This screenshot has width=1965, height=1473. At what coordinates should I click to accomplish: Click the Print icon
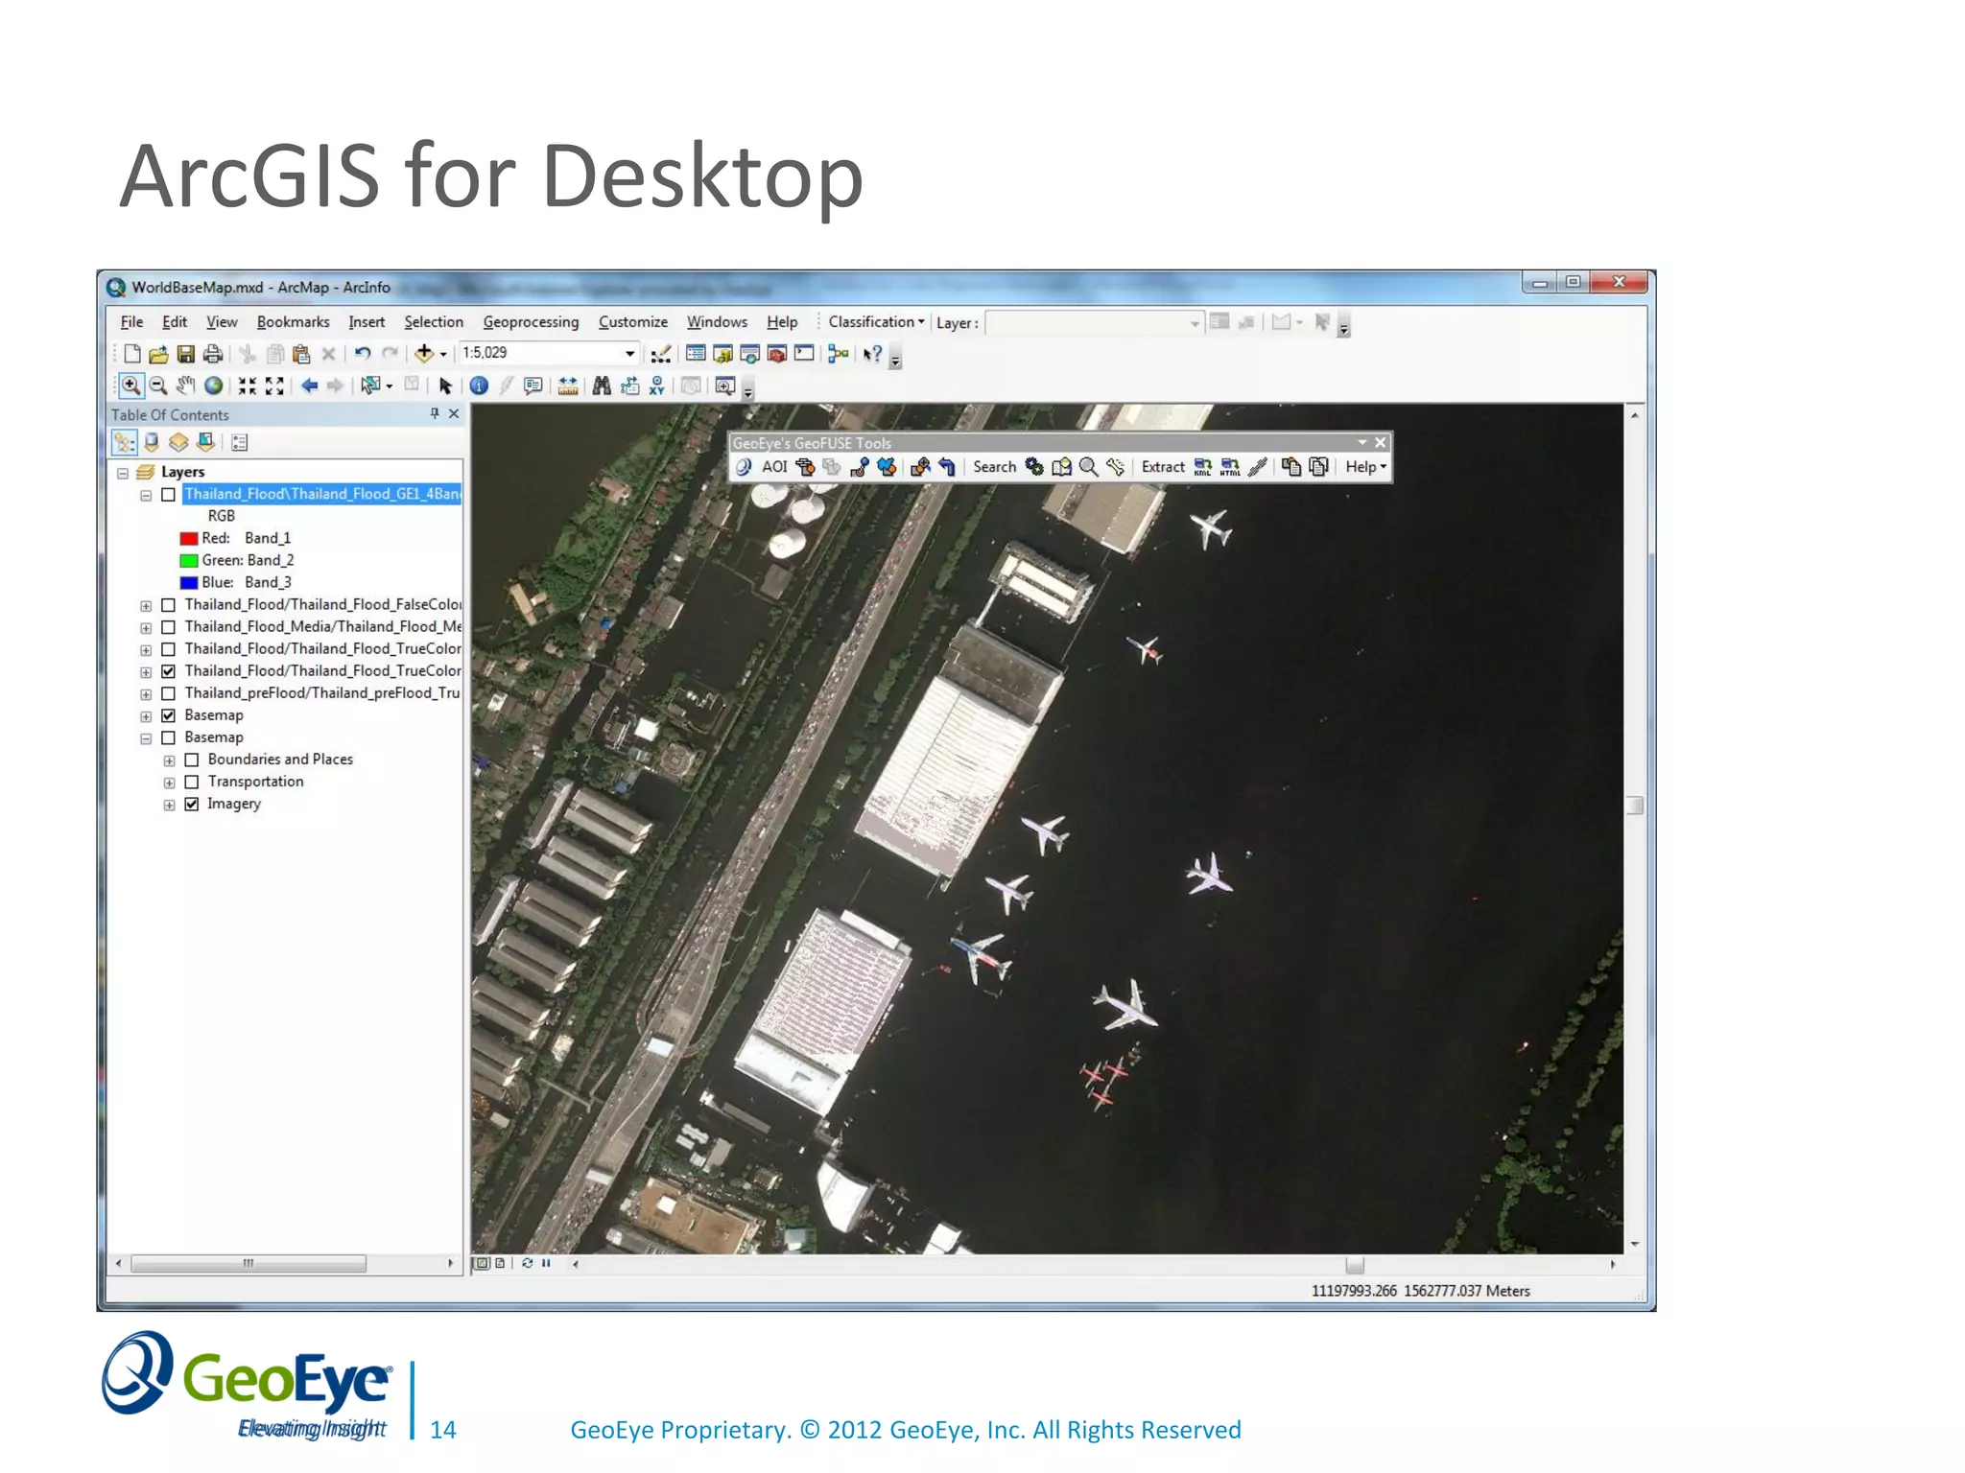(213, 354)
